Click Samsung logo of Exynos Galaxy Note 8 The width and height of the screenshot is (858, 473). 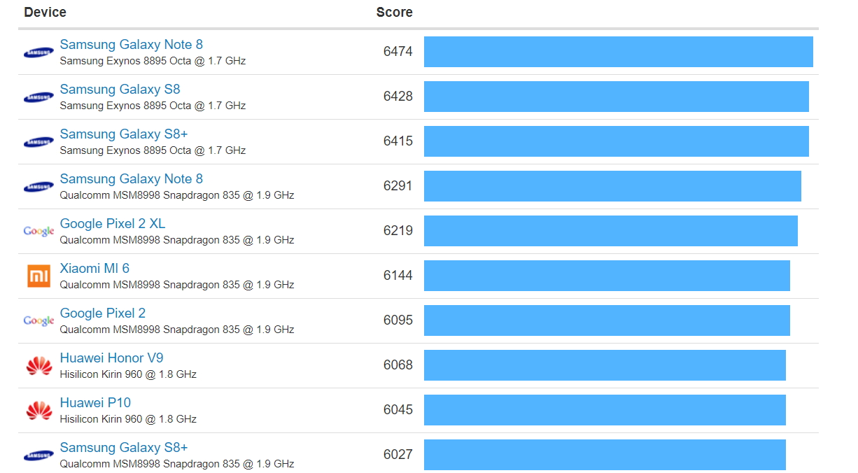[38, 52]
